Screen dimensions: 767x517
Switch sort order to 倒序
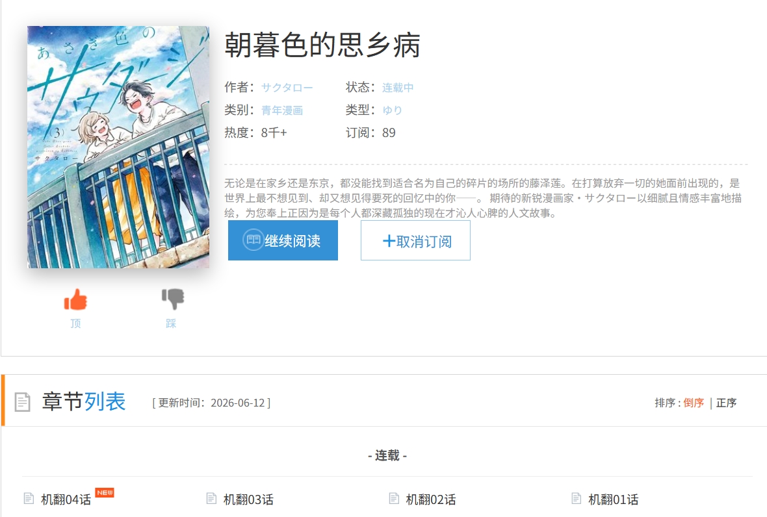693,403
